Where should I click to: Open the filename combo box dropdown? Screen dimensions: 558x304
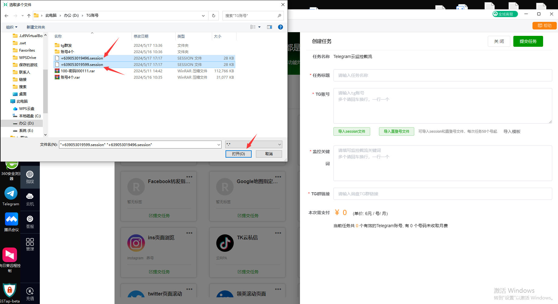(219, 144)
